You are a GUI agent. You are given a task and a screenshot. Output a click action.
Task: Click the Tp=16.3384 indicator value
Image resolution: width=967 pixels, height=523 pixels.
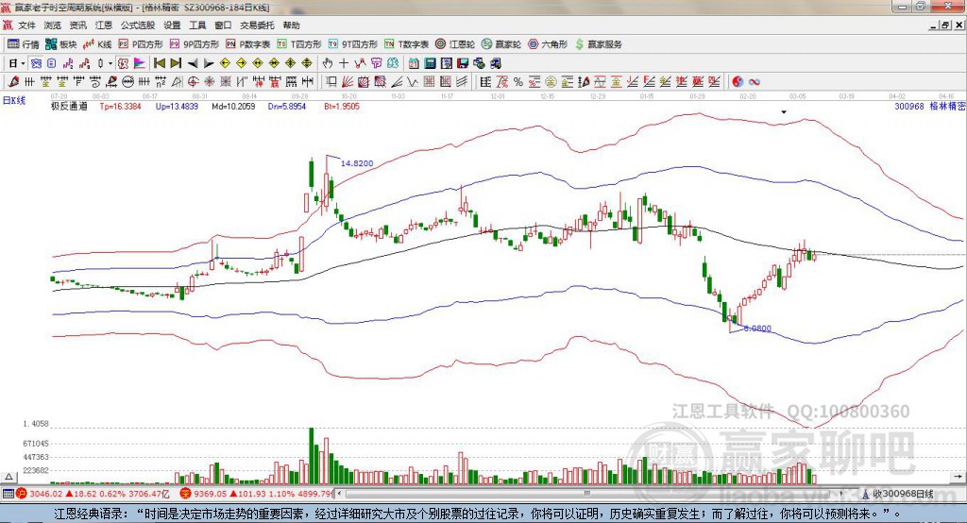pyautogui.click(x=120, y=106)
